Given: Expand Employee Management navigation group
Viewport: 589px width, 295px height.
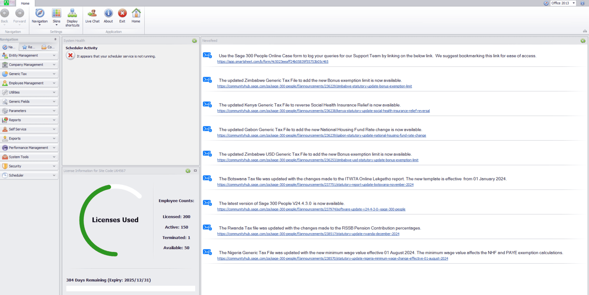Looking at the screenshot, I should (x=29, y=83).
